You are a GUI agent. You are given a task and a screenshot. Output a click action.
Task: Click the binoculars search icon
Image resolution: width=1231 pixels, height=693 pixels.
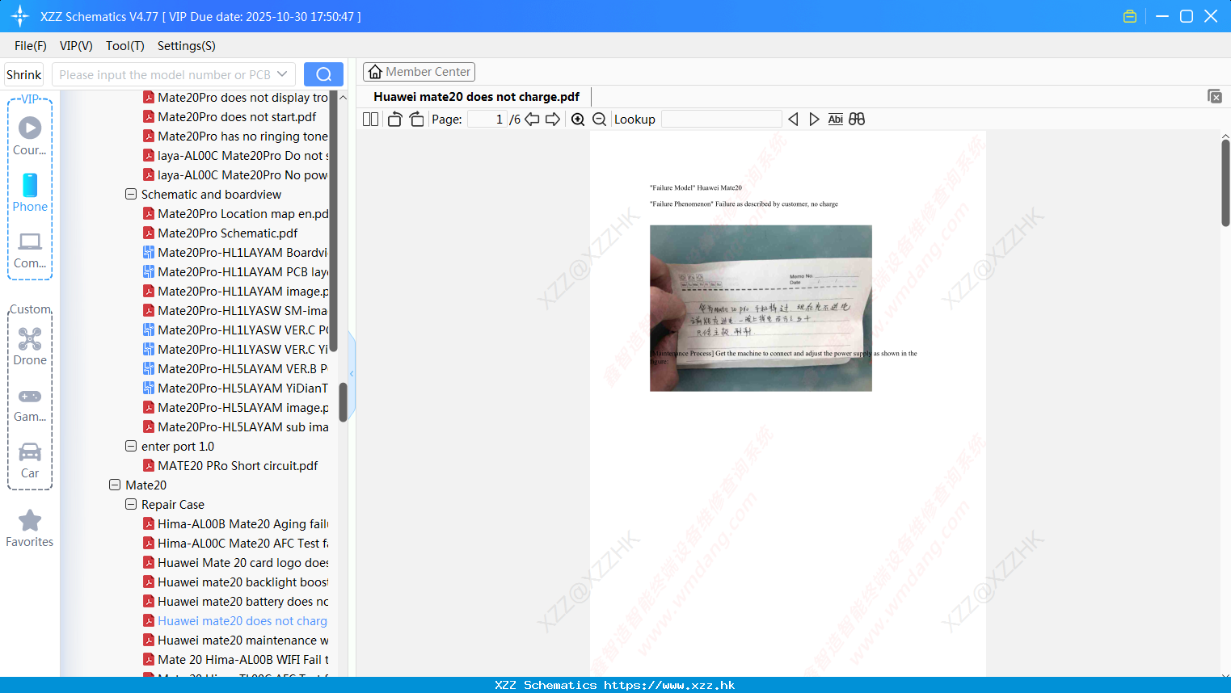pos(857,120)
